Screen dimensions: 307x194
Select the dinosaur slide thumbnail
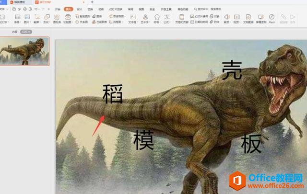pyautogui.click(x=24, y=50)
